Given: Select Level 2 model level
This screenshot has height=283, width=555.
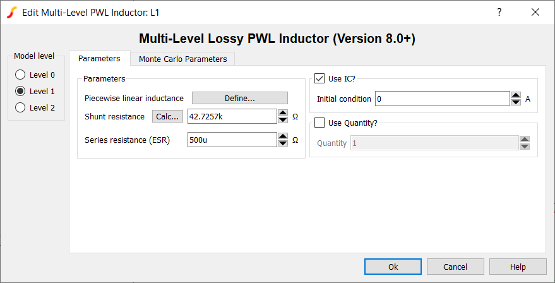Looking at the screenshot, I should [x=20, y=107].
